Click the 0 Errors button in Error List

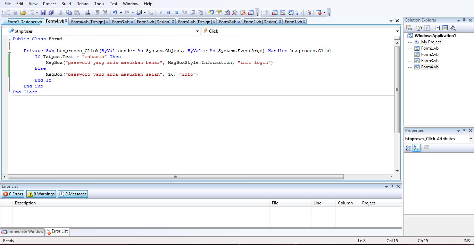13,194
